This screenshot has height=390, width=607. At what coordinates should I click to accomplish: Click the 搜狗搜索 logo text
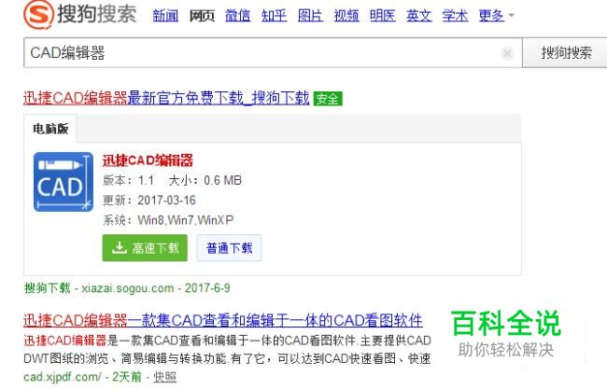(97, 14)
